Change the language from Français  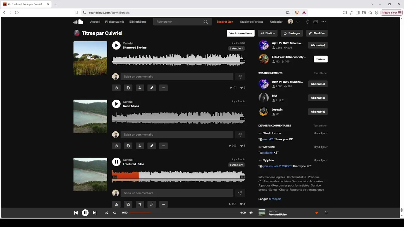pyautogui.click(x=276, y=199)
